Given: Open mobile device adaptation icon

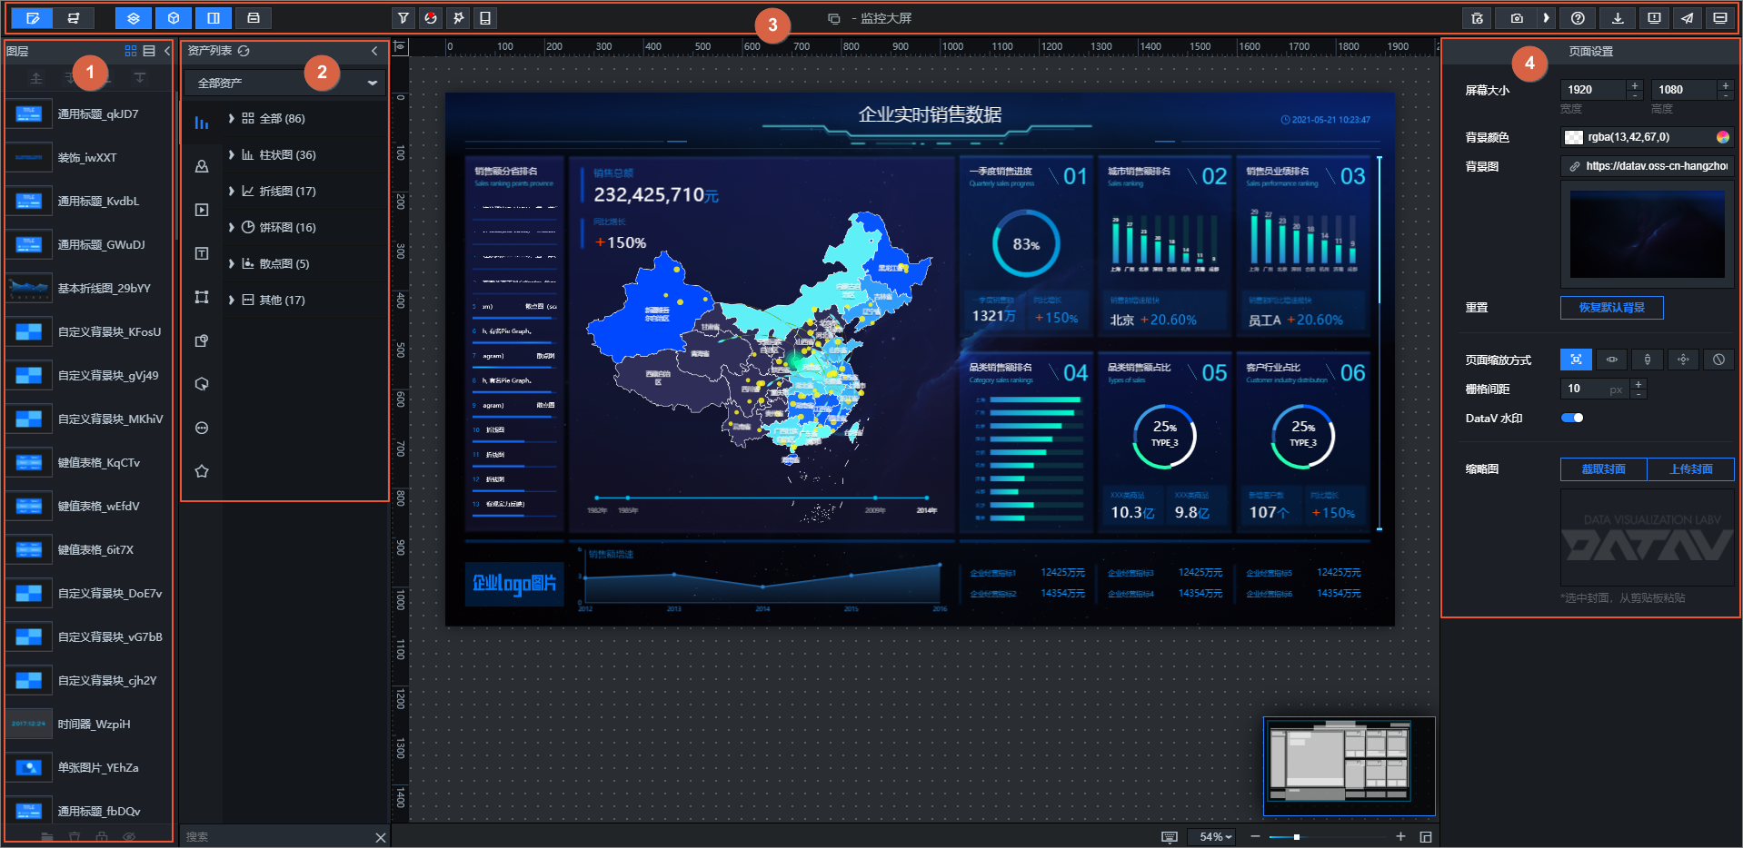Looking at the screenshot, I should [x=485, y=17].
